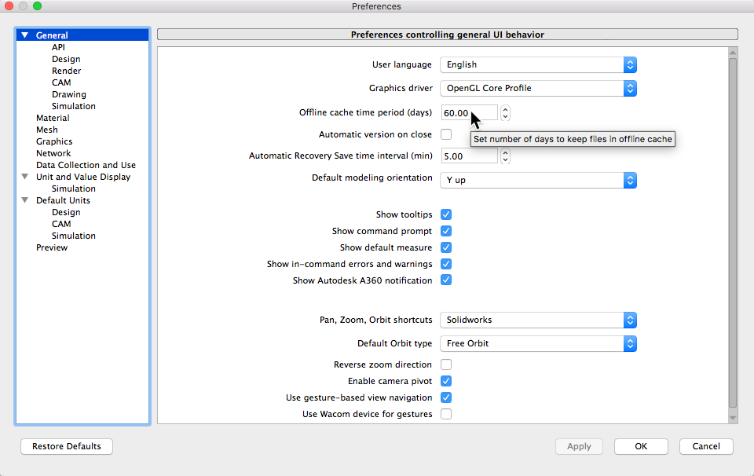Screen dimensions: 754x476
Task: Enable Automatic version on close checkbox
Action: [x=446, y=134]
